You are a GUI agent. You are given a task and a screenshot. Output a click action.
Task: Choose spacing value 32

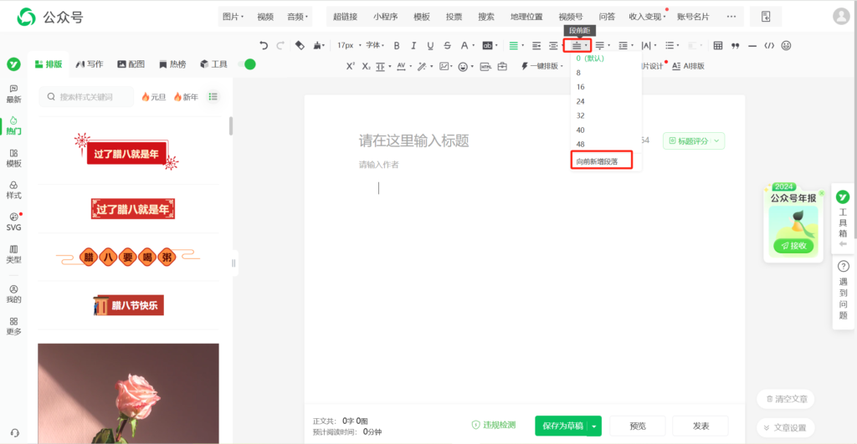click(581, 115)
